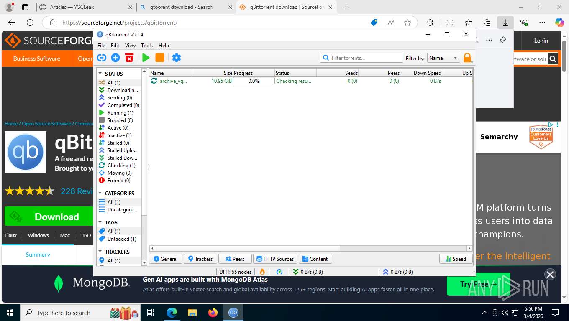Switch to Articles — YGGLeak browser tab

(85, 7)
